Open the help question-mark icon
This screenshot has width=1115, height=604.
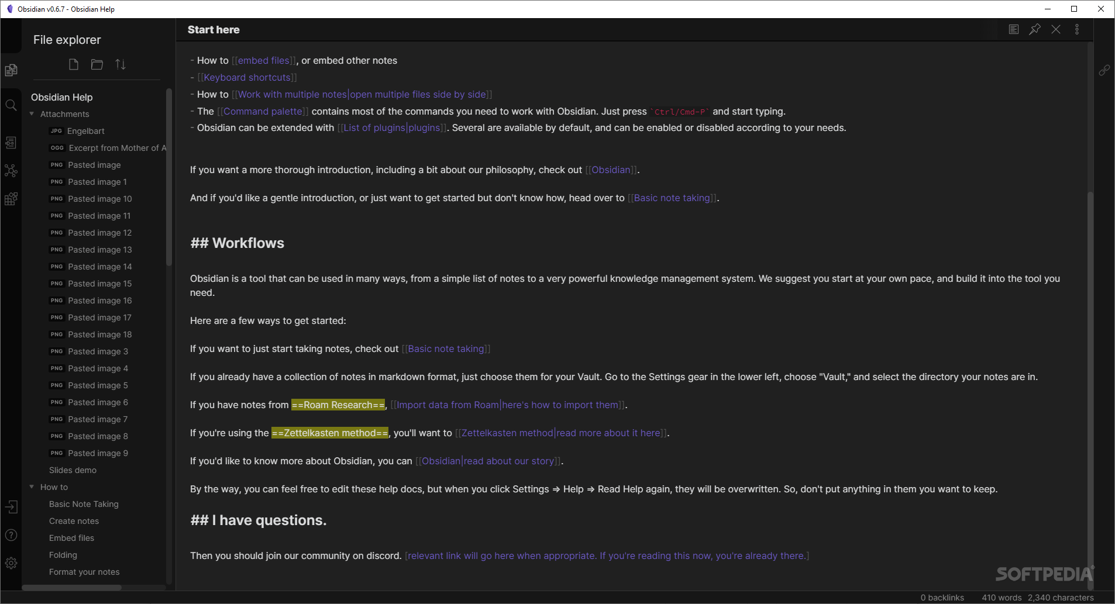click(11, 535)
